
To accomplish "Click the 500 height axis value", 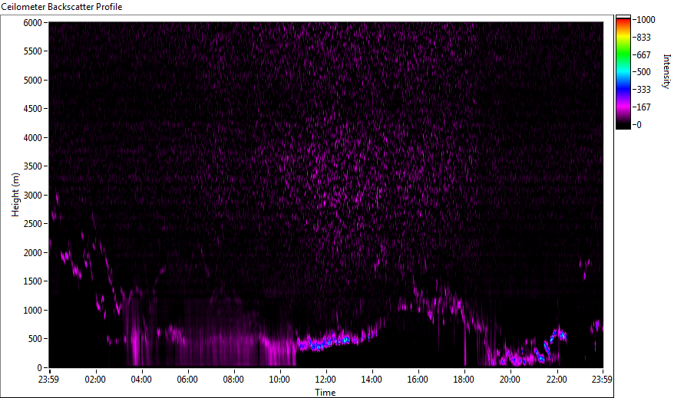I will click(x=35, y=339).
